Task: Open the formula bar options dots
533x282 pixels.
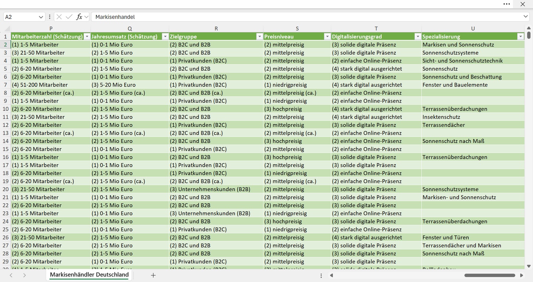Action: pyautogui.click(x=49, y=17)
